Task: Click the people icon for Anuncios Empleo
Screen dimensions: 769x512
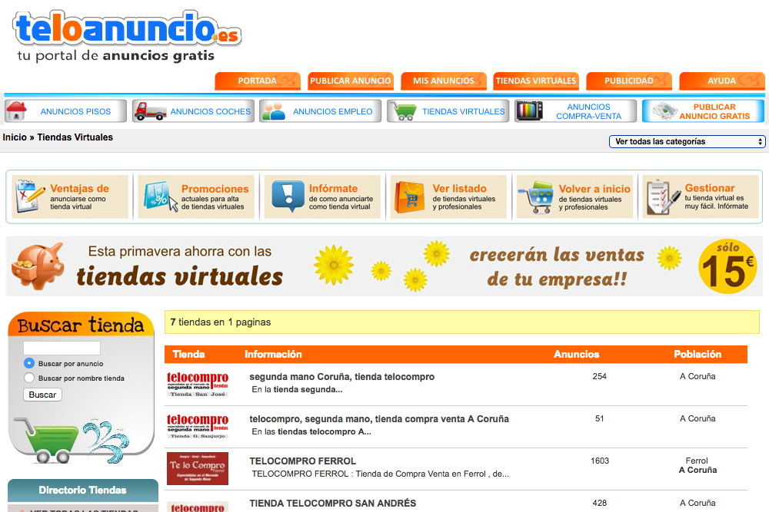Action: click(x=273, y=111)
